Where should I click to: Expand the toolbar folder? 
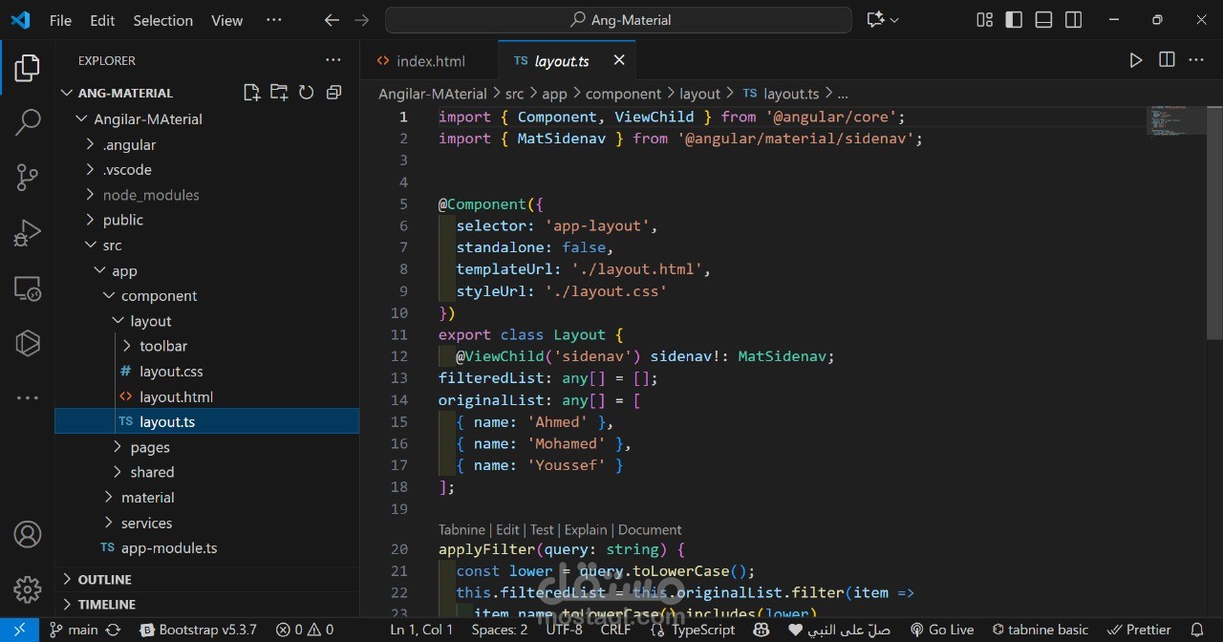pos(207,346)
